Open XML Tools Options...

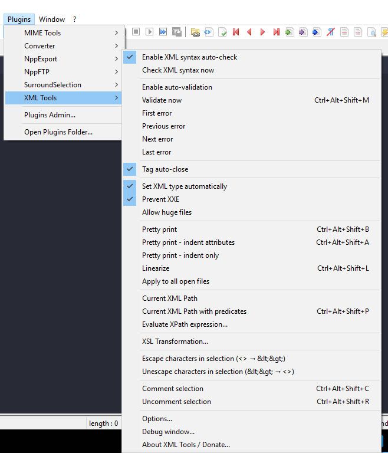tap(252, 419)
